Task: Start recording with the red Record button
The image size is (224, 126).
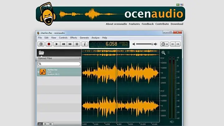Action: pyautogui.click(x=49, y=44)
